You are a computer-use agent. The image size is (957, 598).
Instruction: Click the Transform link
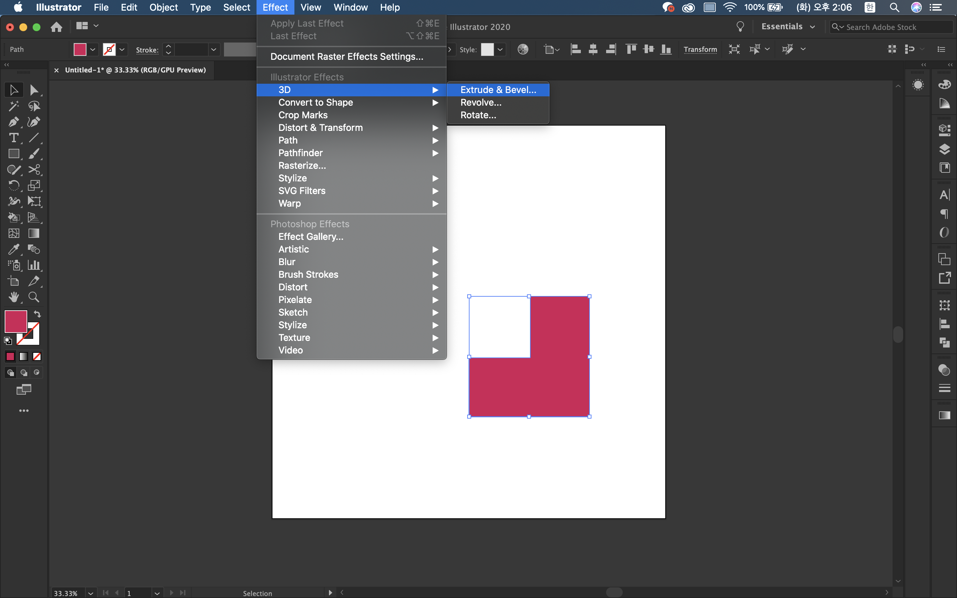click(x=700, y=50)
